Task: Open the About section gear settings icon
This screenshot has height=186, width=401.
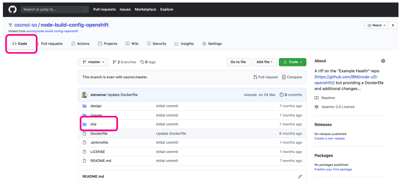Action: [383, 61]
